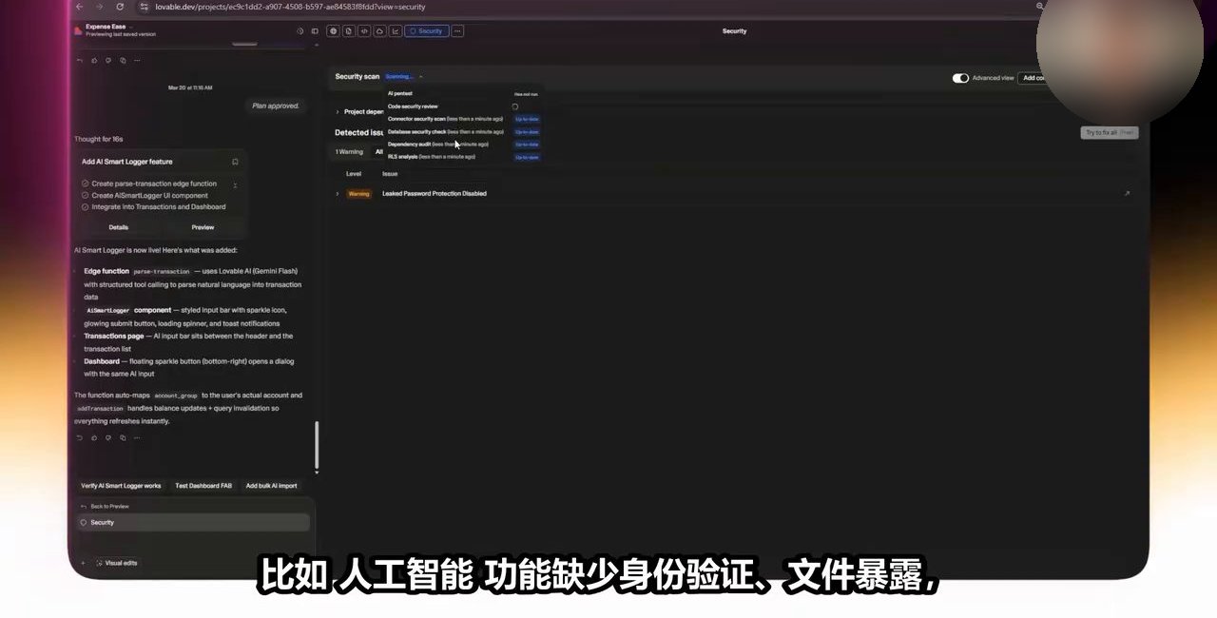Open the code view icon in toolbar

[x=364, y=31]
